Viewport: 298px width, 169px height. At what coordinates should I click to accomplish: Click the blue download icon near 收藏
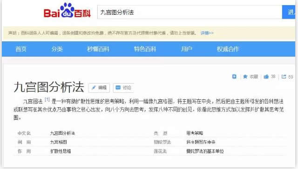[234, 76]
